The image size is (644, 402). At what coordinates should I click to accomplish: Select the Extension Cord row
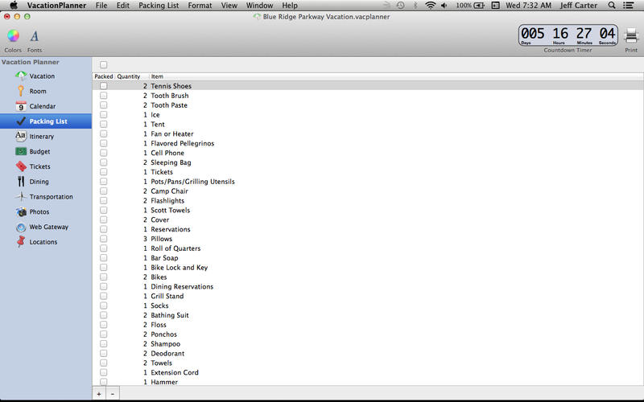[x=368, y=372]
